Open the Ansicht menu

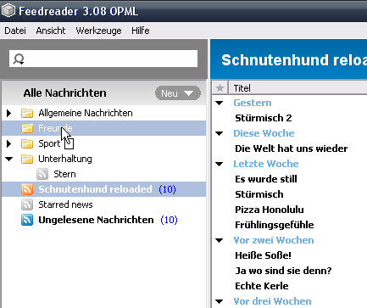click(51, 31)
